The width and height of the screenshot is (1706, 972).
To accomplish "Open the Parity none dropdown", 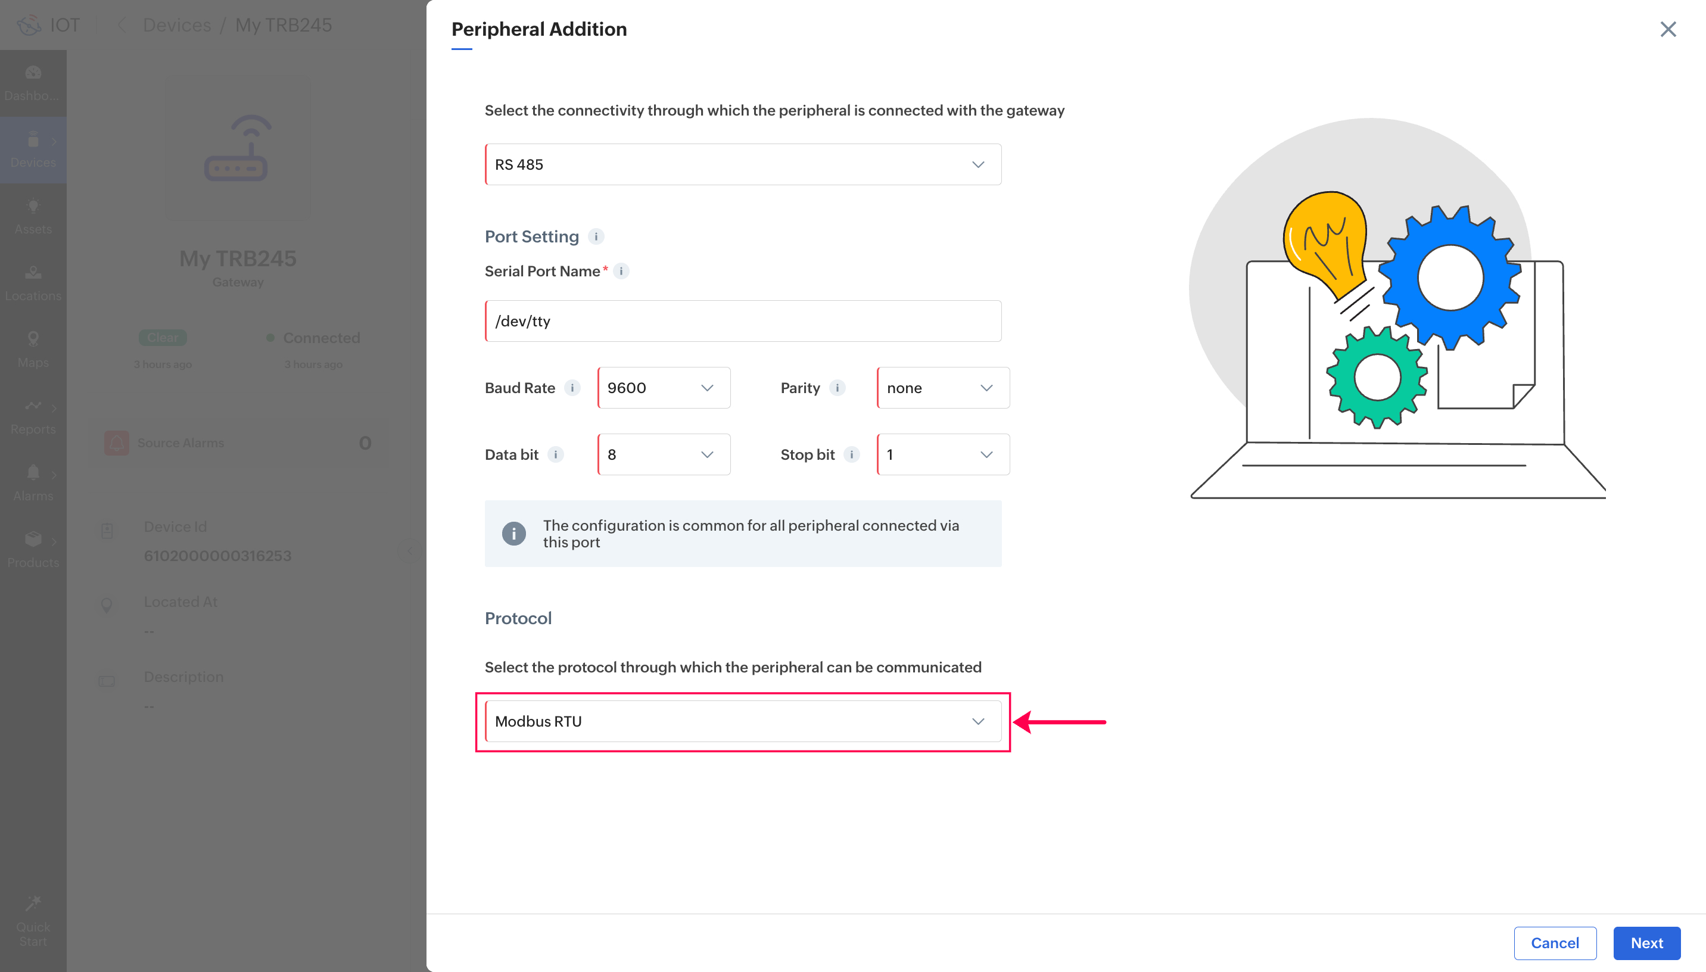I will (x=942, y=388).
